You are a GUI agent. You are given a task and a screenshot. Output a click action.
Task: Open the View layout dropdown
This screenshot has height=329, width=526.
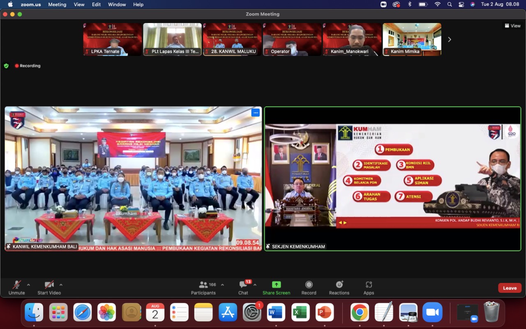coord(512,25)
